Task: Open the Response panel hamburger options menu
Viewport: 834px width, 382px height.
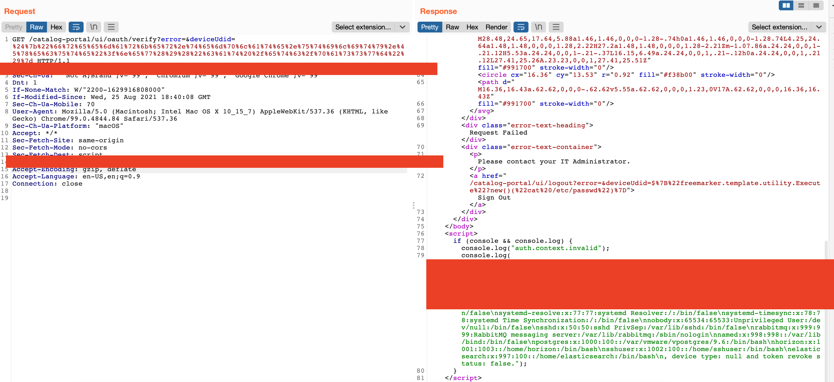Action: 556,27
